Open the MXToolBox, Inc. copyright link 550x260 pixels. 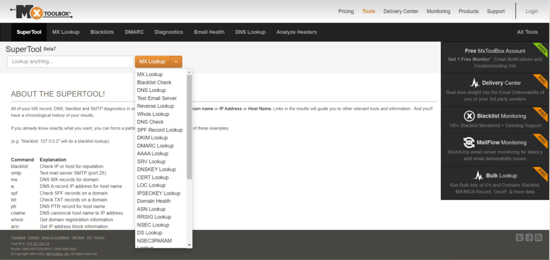[x=58, y=254]
